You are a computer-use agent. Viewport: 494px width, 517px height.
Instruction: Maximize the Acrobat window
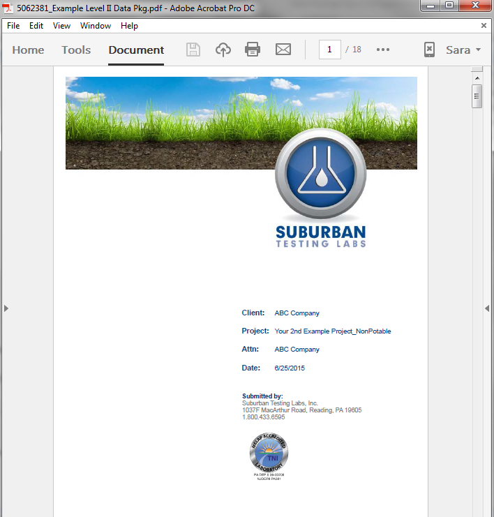pos(449,6)
